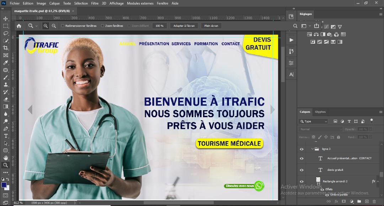Image resolution: width=384 pixels, height=206 pixels.
Task: Click the Plein écran button
Action: [x=211, y=26]
